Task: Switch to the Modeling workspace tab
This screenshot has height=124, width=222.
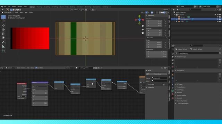Action: 39,7
